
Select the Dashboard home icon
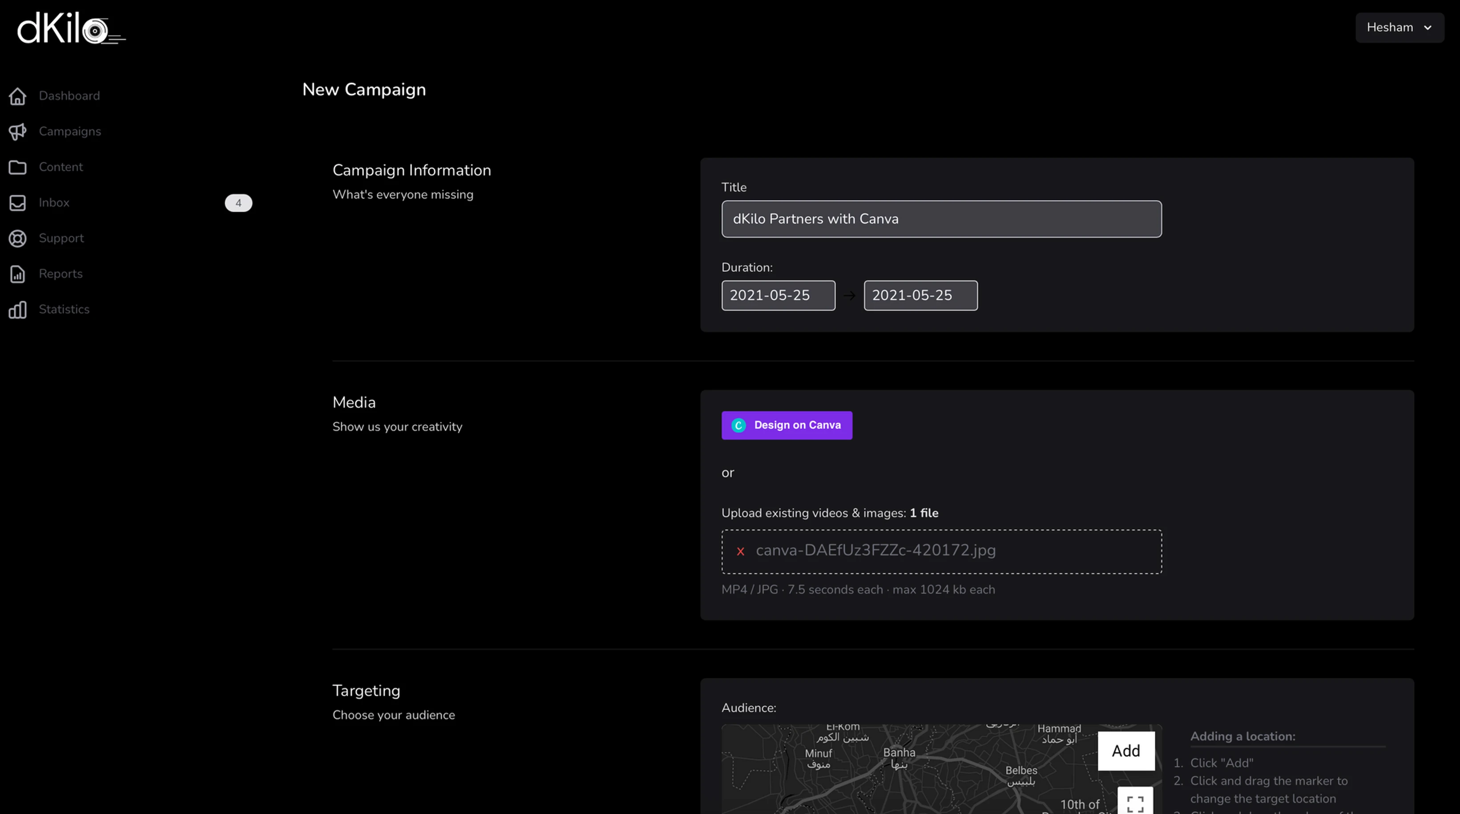pyautogui.click(x=17, y=96)
